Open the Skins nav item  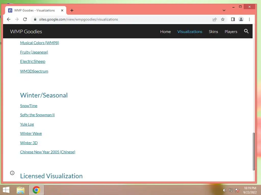[x=213, y=31]
